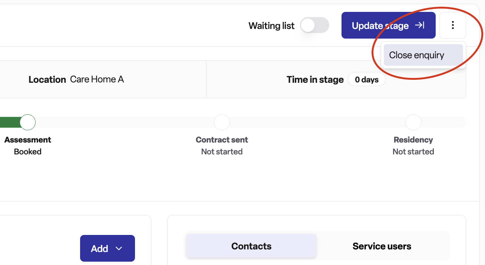The height and width of the screenshot is (265, 485).
Task: Switch to the Contacts tab
Action: pyautogui.click(x=251, y=246)
